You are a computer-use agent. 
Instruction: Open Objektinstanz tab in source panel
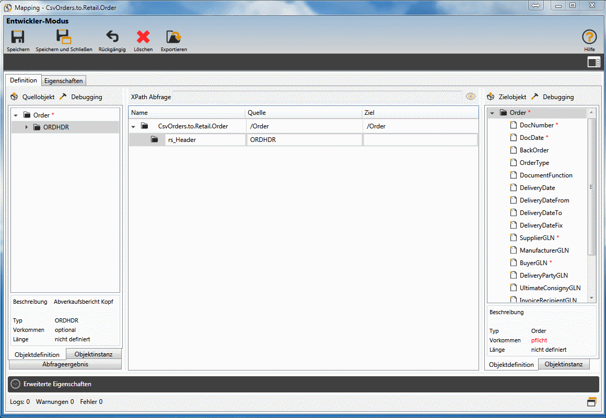coord(94,354)
